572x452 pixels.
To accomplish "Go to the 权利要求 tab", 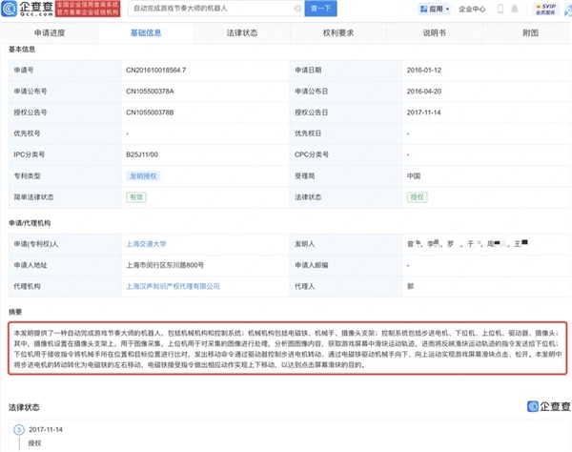I will (x=336, y=32).
